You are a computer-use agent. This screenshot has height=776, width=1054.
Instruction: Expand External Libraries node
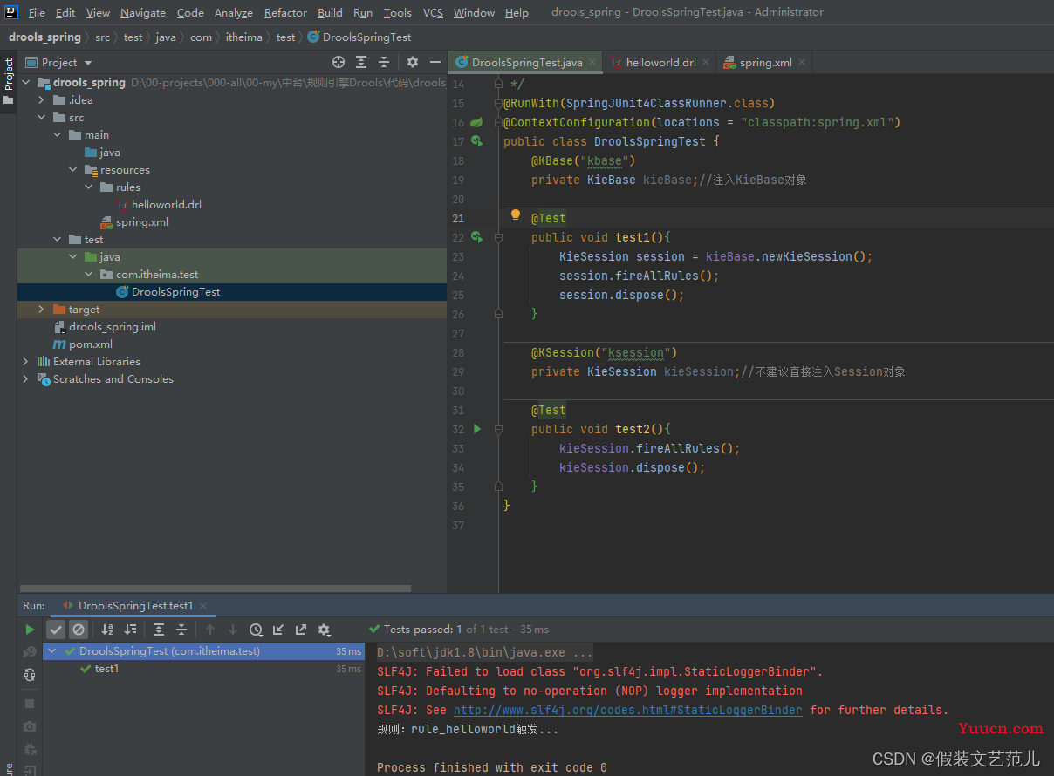point(25,362)
